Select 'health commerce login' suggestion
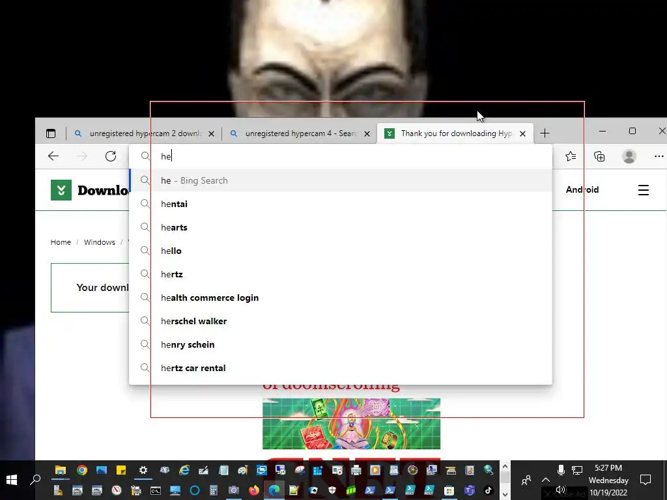The width and height of the screenshot is (667, 500). [x=341, y=298]
